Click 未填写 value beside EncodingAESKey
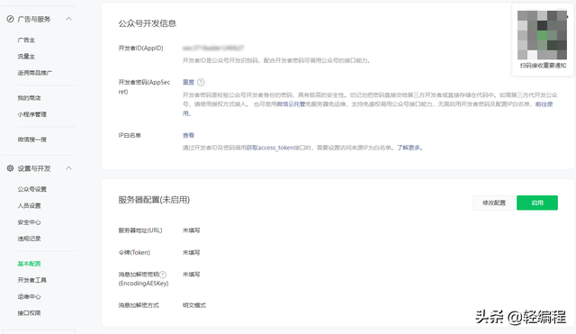This screenshot has width=576, height=334. click(191, 275)
